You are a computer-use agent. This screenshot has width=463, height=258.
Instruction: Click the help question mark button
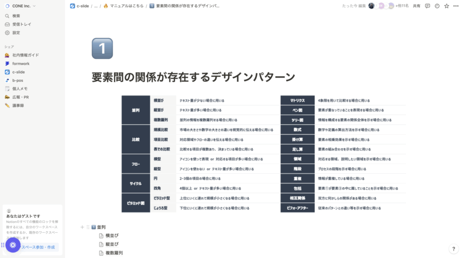[454, 249]
